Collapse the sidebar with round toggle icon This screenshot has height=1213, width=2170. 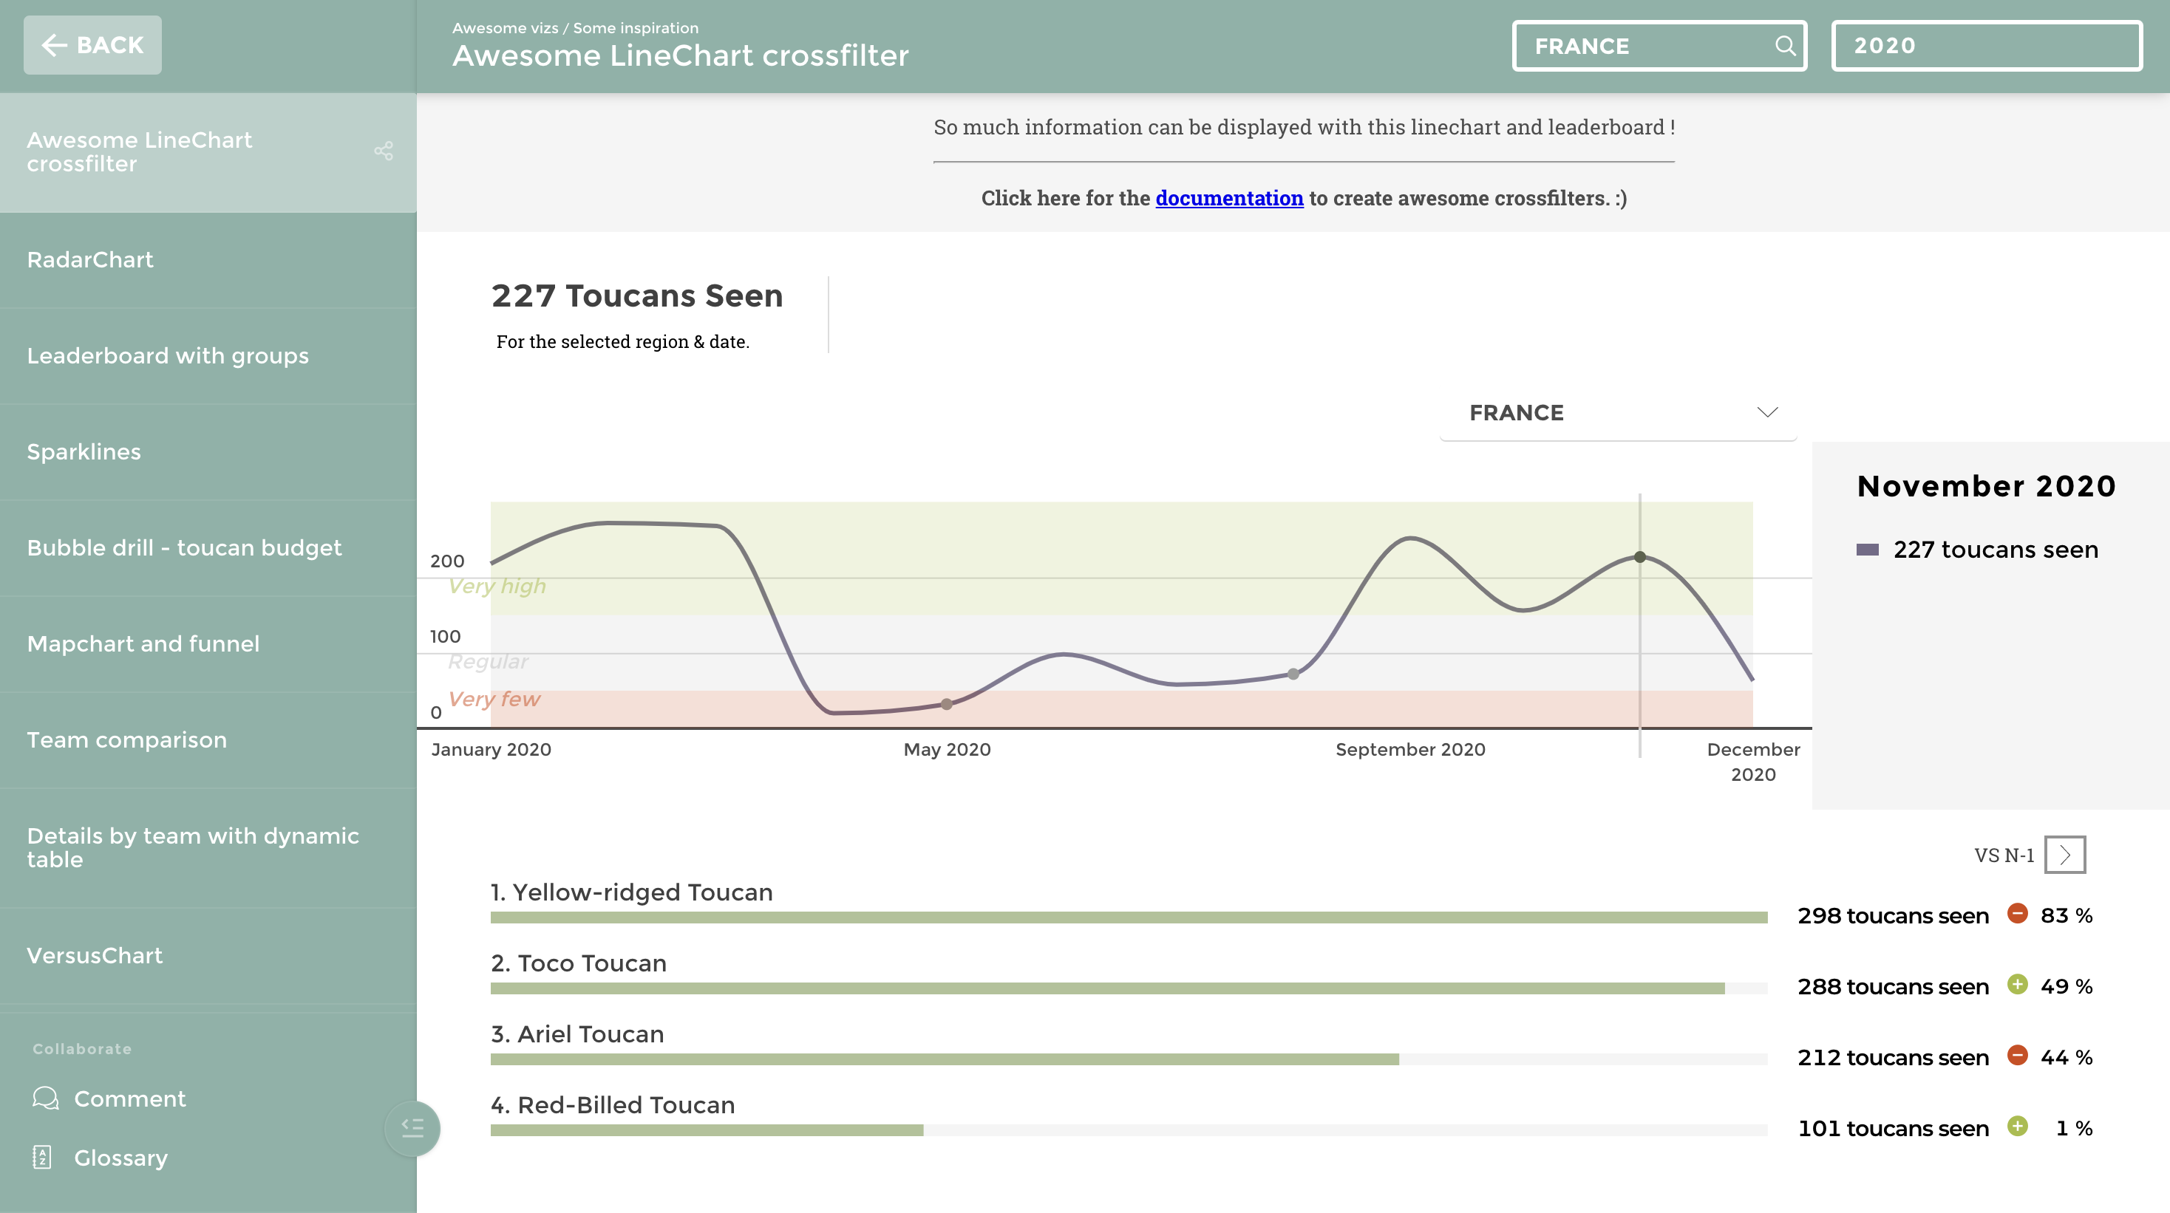(x=412, y=1128)
